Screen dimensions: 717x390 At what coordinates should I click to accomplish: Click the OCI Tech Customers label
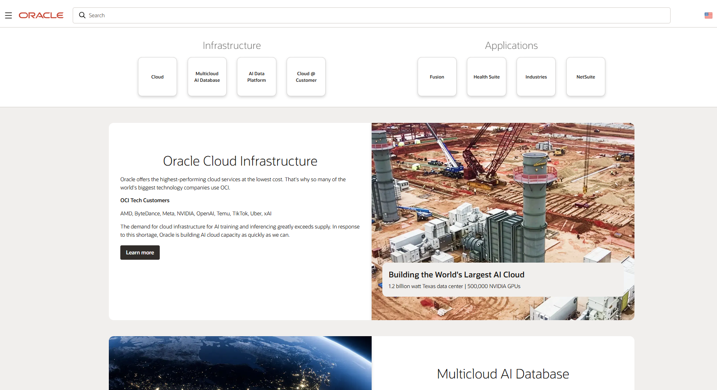(145, 201)
